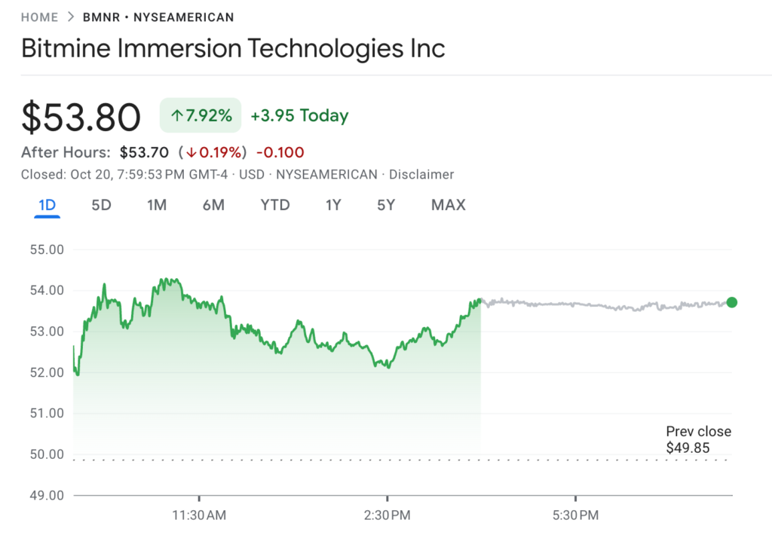Open the Disclaimer link
This screenshot has width=772, height=535.
[421, 174]
